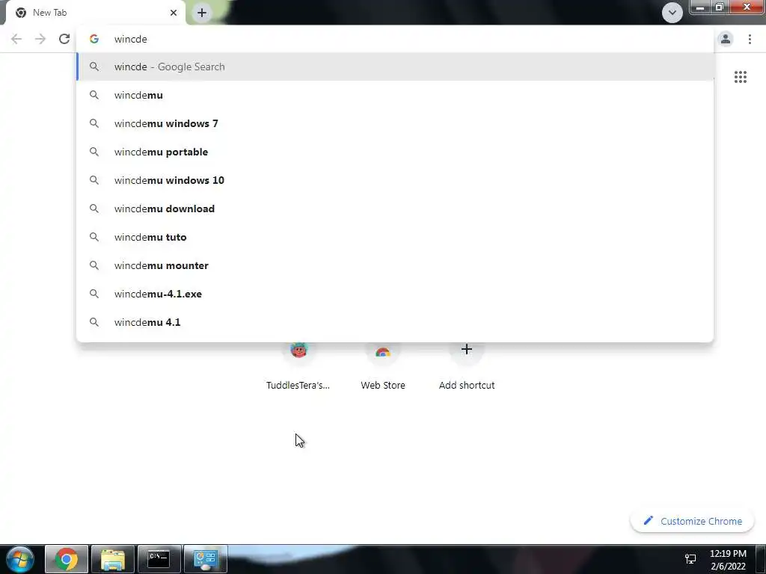Pick the 'wincdemu mounter' suggestion
The image size is (766, 574).
pos(395,265)
